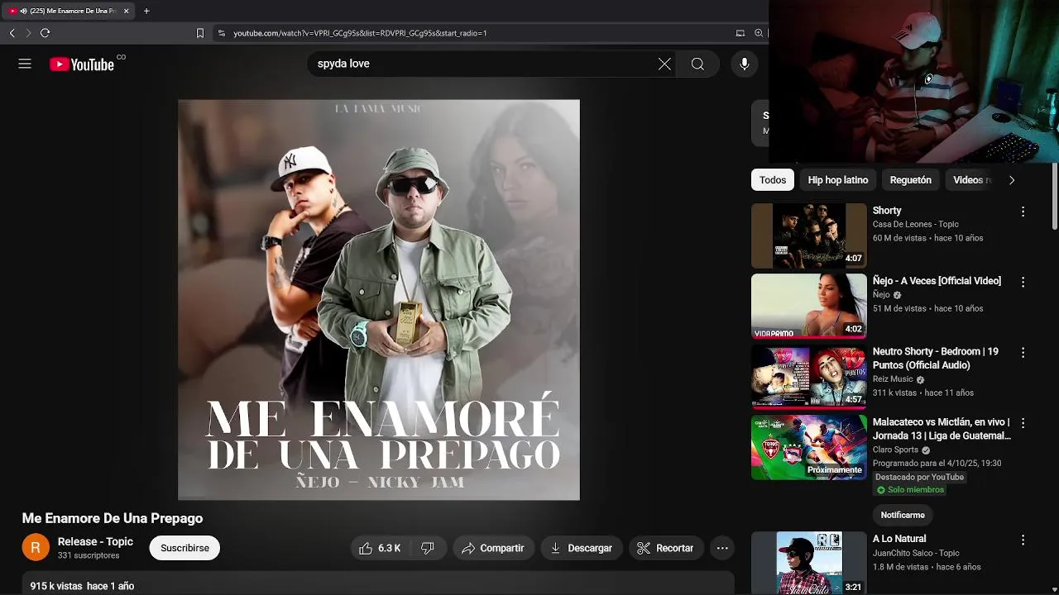This screenshot has width=1059, height=595.
Task: Show next filter chips with arrow
Action: coord(1011,180)
